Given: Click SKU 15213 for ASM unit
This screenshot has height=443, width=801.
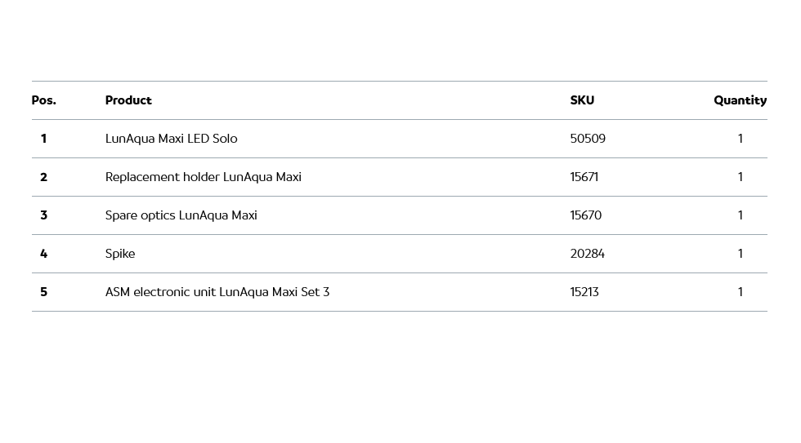Looking at the screenshot, I should point(584,292).
